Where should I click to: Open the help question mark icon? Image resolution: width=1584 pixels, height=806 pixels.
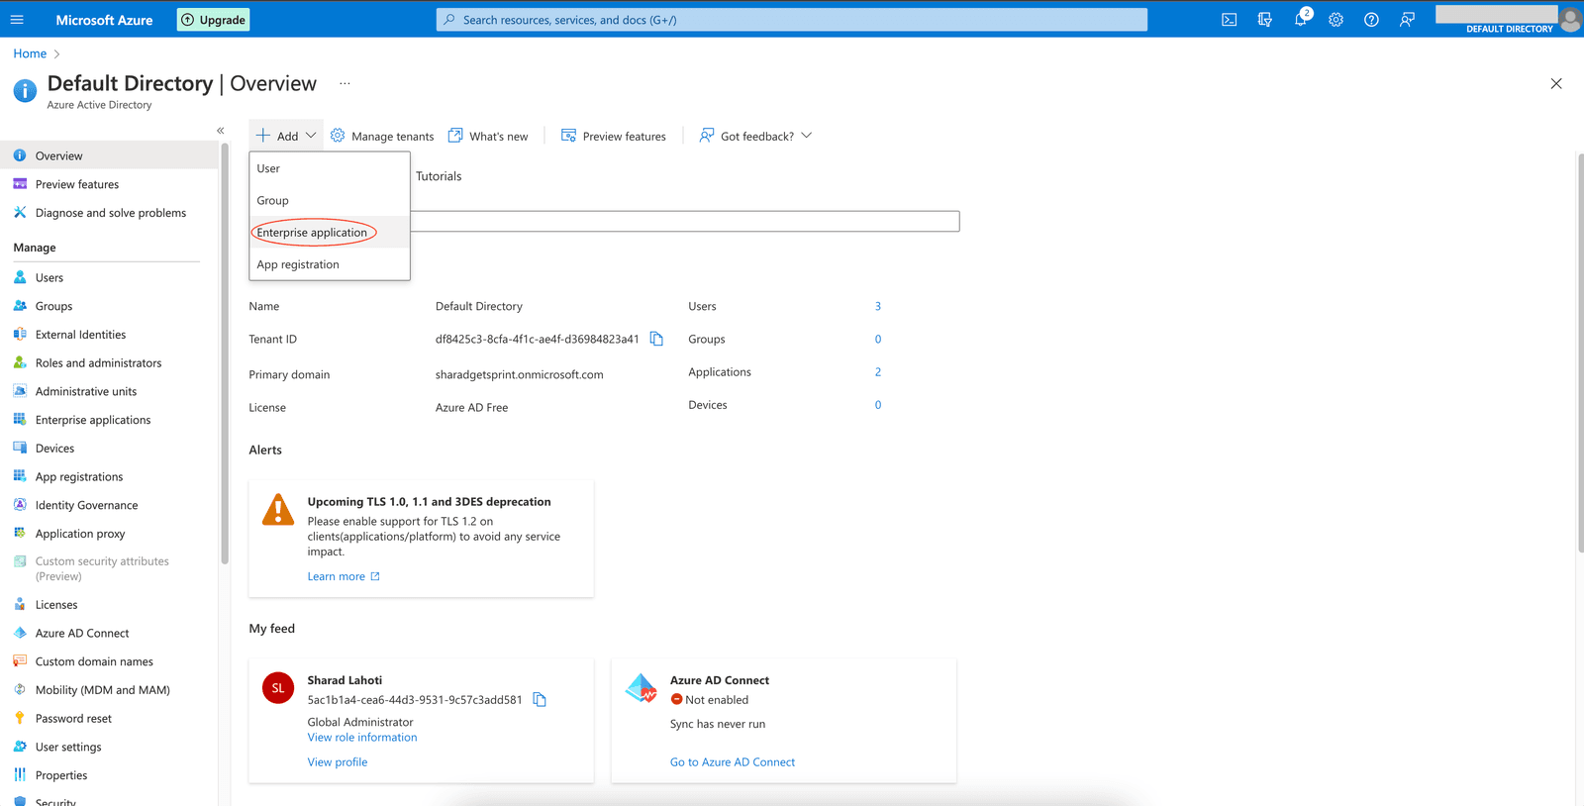(1371, 20)
